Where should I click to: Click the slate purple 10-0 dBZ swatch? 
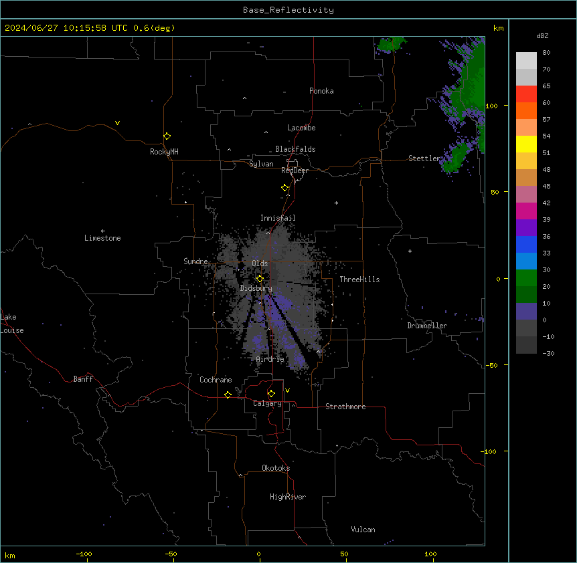point(526,312)
